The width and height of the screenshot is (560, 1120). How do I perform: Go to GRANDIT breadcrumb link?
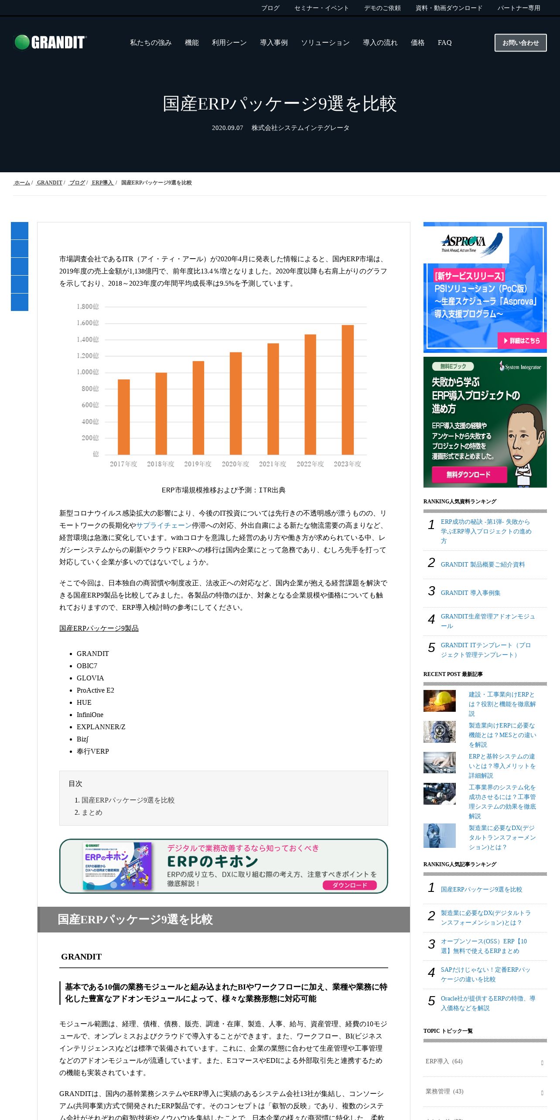pyautogui.click(x=49, y=183)
